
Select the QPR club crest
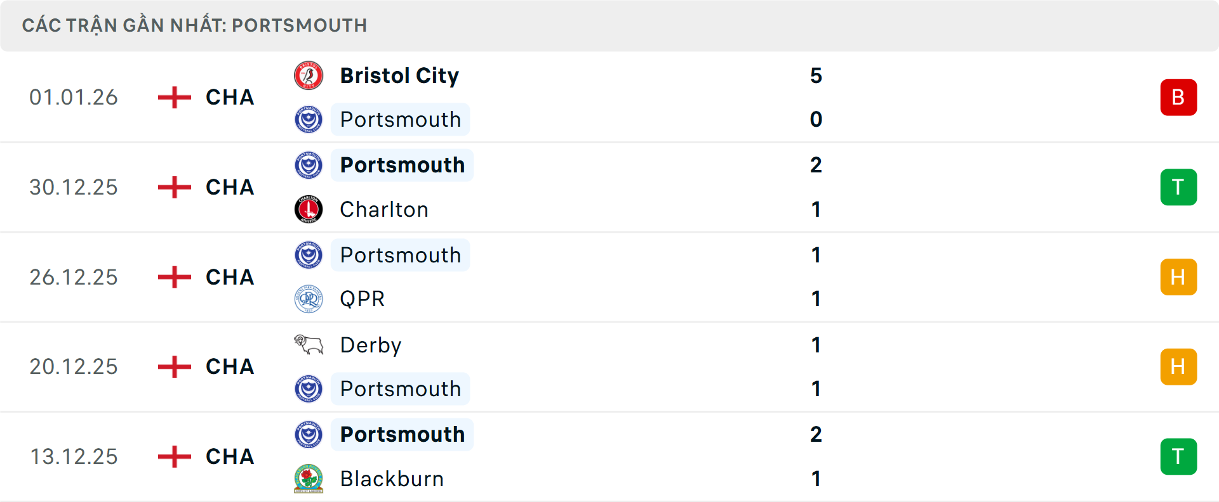pyautogui.click(x=309, y=299)
